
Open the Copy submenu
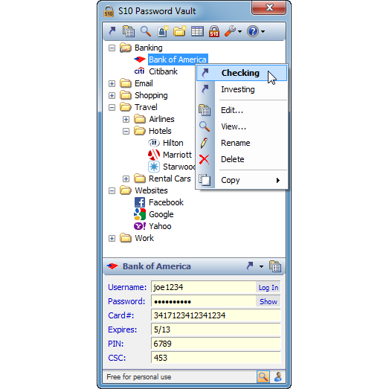242,180
